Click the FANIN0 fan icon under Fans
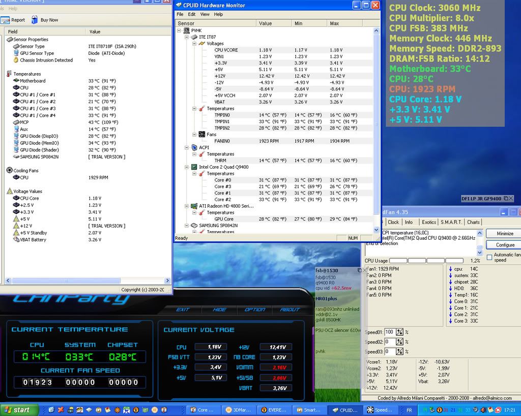The height and width of the screenshot is (416, 521). pos(202,134)
